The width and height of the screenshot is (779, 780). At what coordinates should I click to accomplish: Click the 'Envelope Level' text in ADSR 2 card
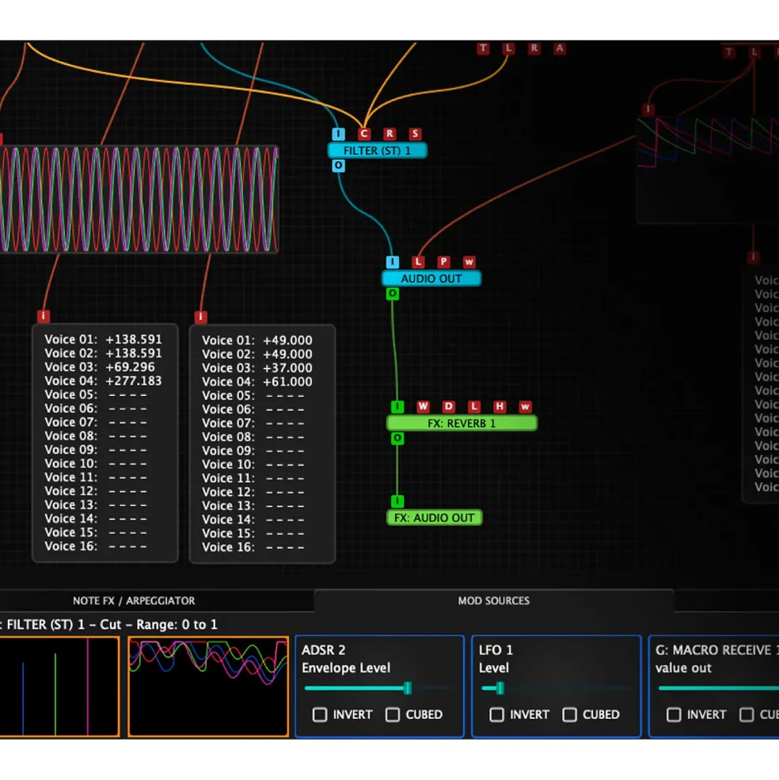pyautogui.click(x=346, y=668)
